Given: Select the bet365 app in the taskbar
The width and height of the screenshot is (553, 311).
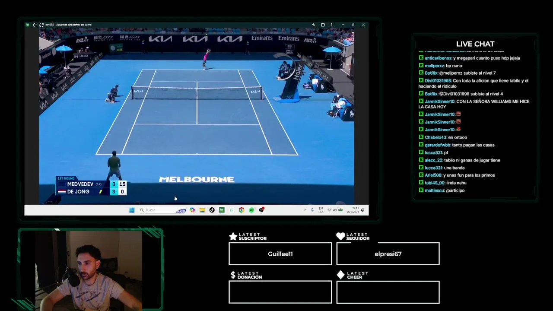Looking at the screenshot, I should tap(222, 210).
